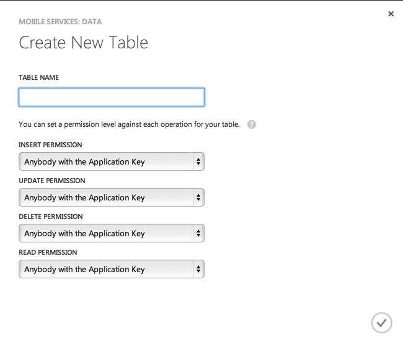
Task: Focus the Table Name text field
Action: coord(112,97)
